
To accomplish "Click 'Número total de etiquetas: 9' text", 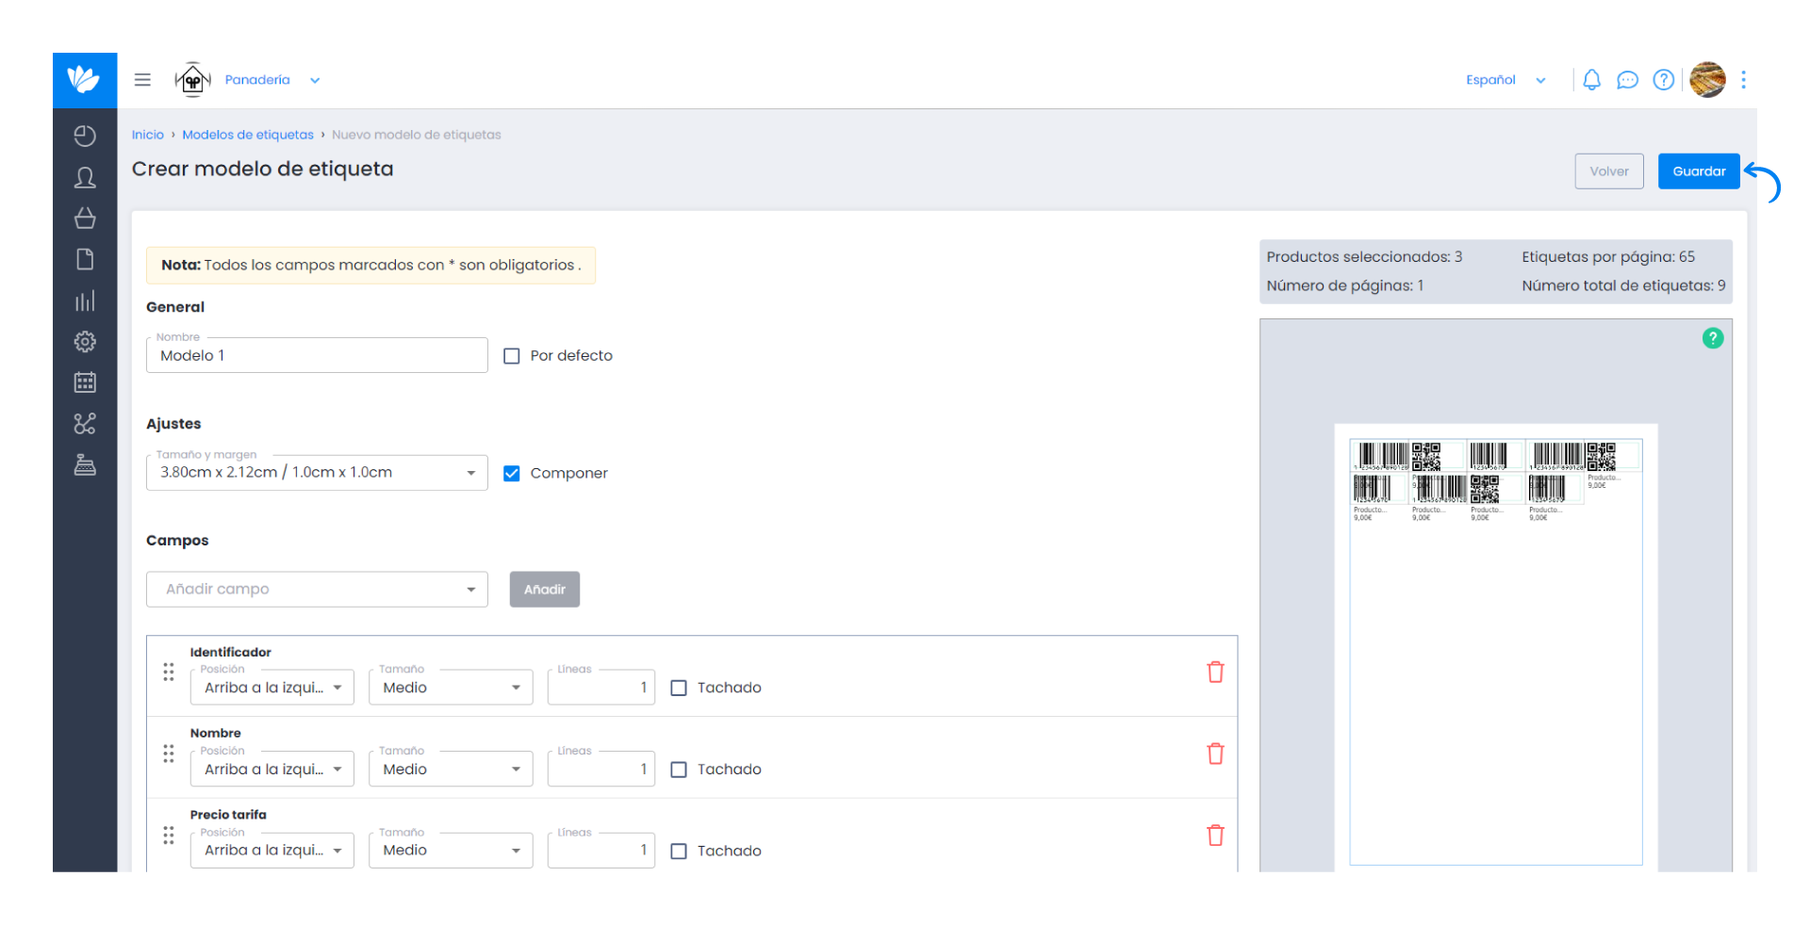I will click(1623, 286).
